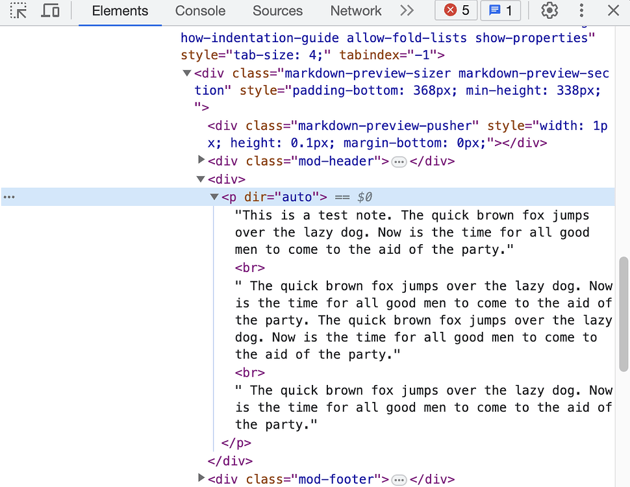
Task: Collapse the selected p dir=auto node
Action: [x=214, y=197]
